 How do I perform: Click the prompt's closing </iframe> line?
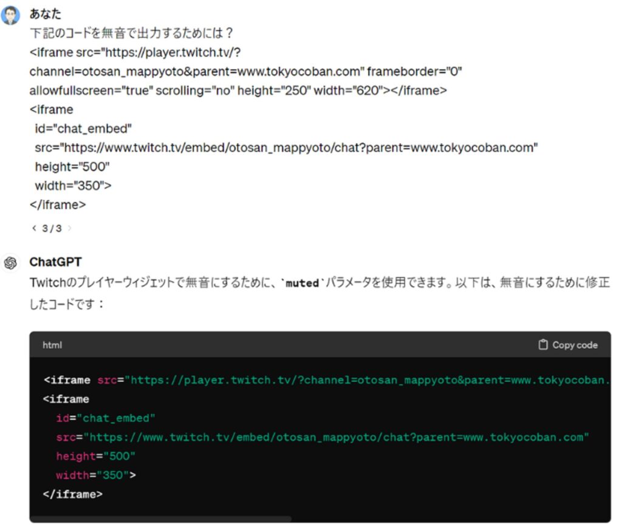tap(58, 205)
